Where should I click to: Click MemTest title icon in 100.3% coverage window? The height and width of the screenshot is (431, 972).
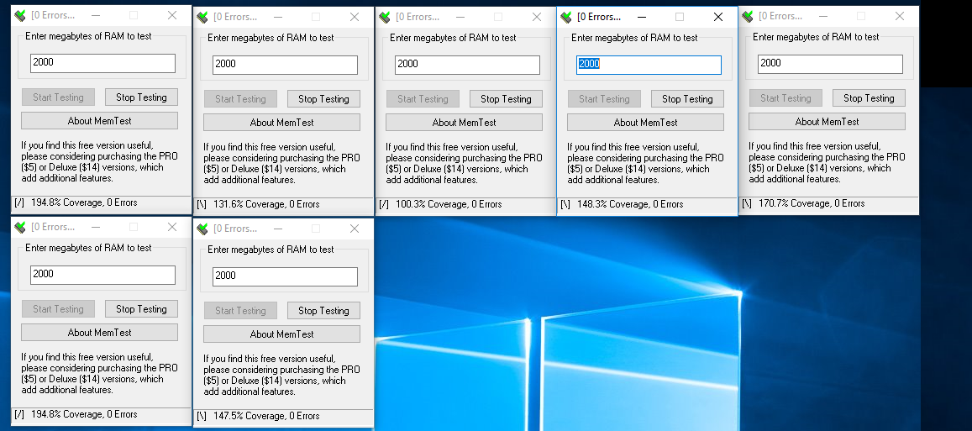(384, 17)
